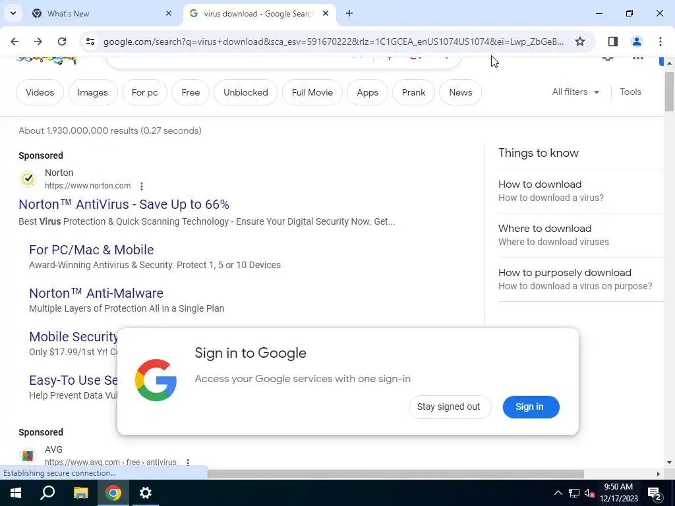Apply the Full Movie filter chip

click(312, 92)
